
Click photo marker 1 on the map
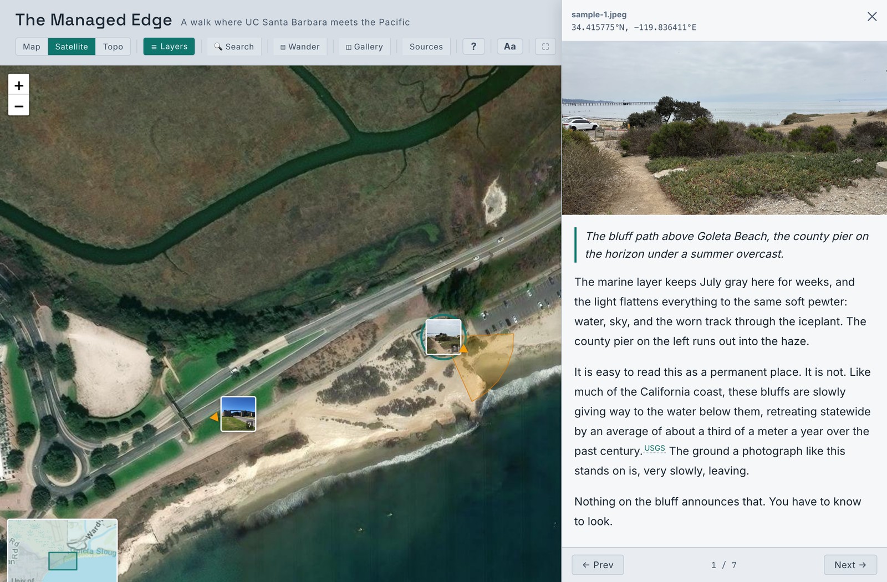pyautogui.click(x=443, y=336)
